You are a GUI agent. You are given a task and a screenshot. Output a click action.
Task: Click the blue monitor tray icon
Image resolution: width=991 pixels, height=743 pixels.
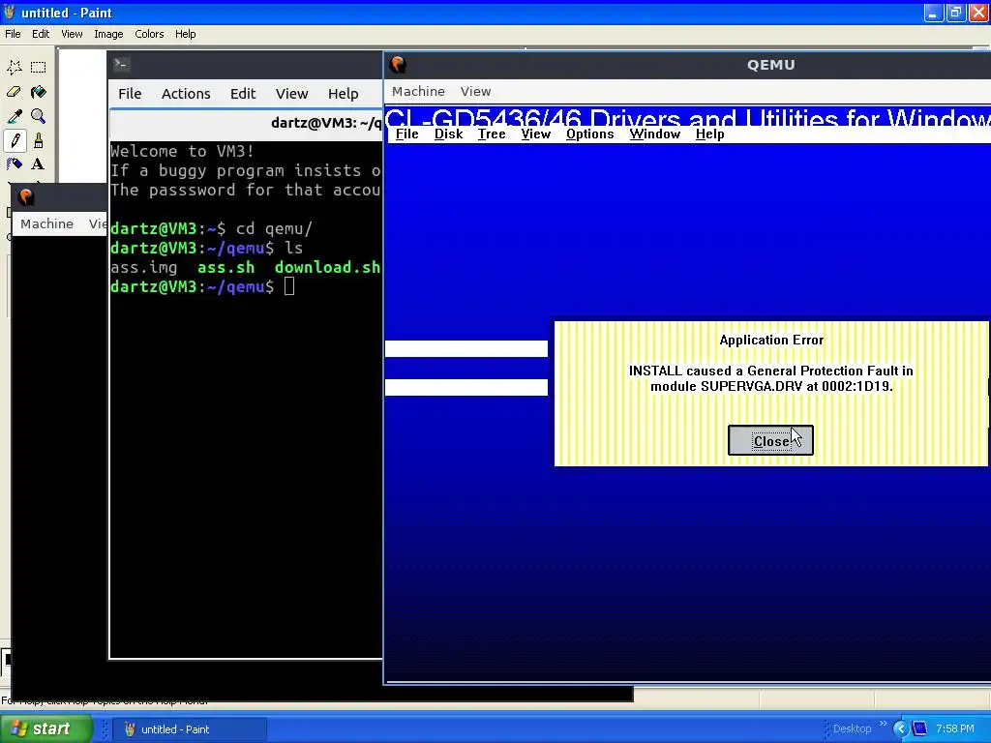pyautogui.click(x=919, y=728)
